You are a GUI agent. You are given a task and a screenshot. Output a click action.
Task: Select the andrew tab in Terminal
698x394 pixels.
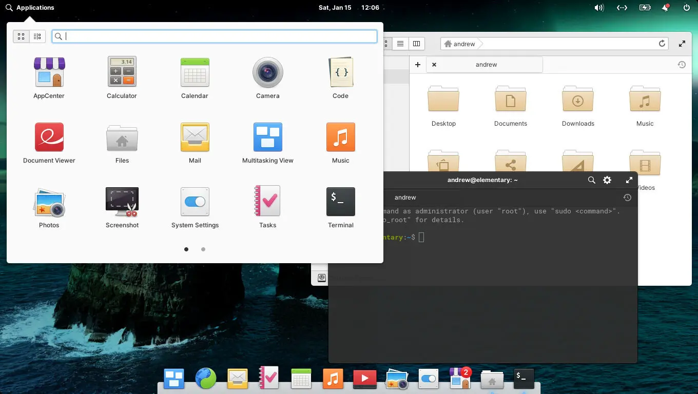click(405, 198)
